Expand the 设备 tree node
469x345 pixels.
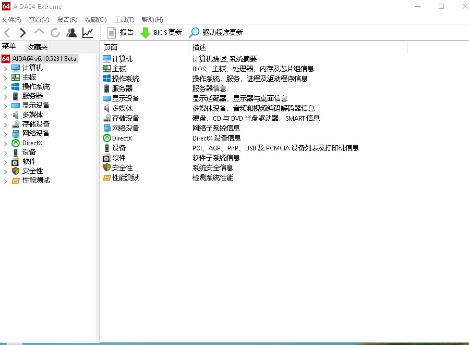pos(5,152)
